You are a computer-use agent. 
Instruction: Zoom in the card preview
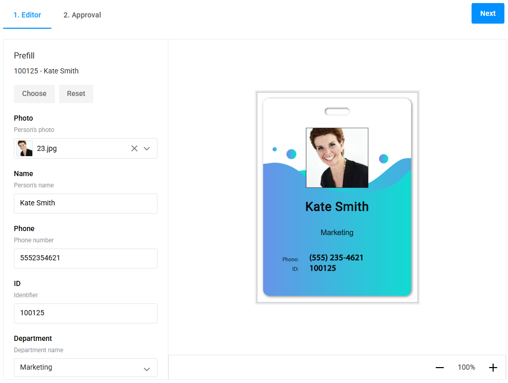tap(493, 368)
